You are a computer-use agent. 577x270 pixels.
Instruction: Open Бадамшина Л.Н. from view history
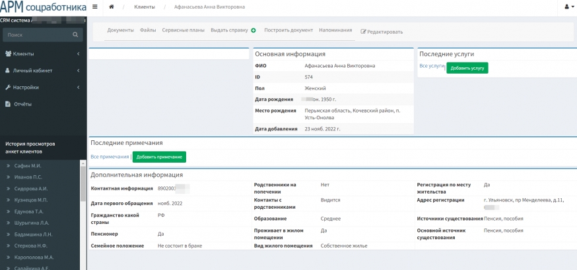[34, 234]
